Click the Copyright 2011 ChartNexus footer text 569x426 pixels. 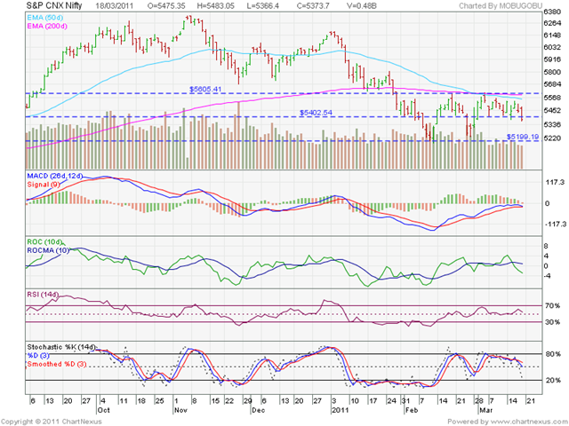pyautogui.click(x=52, y=422)
